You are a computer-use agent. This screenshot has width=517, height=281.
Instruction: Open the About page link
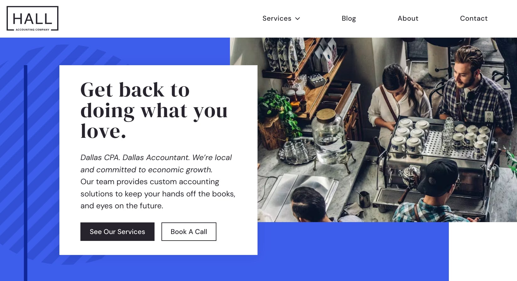click(408, 18)
